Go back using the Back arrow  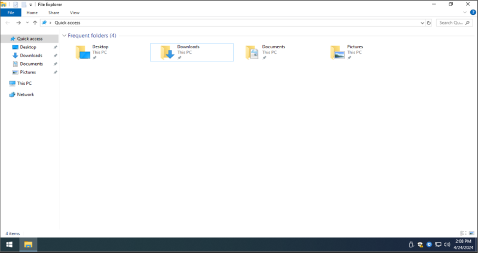(x=8, y=23)
